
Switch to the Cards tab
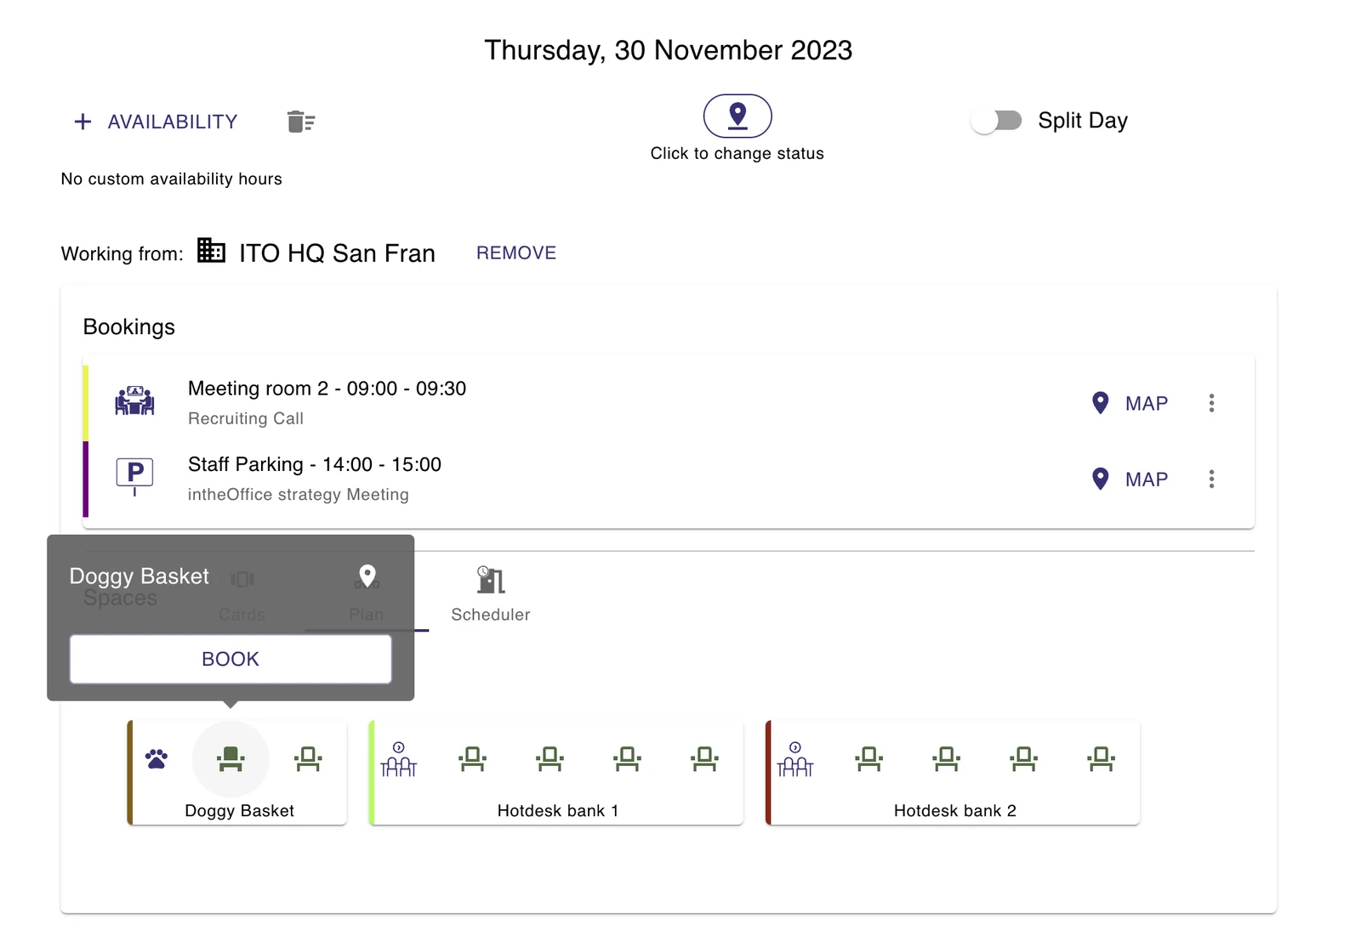click(x=242, y=595)
